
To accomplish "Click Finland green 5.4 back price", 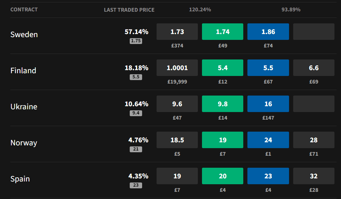I will click(x=223, y=68).
